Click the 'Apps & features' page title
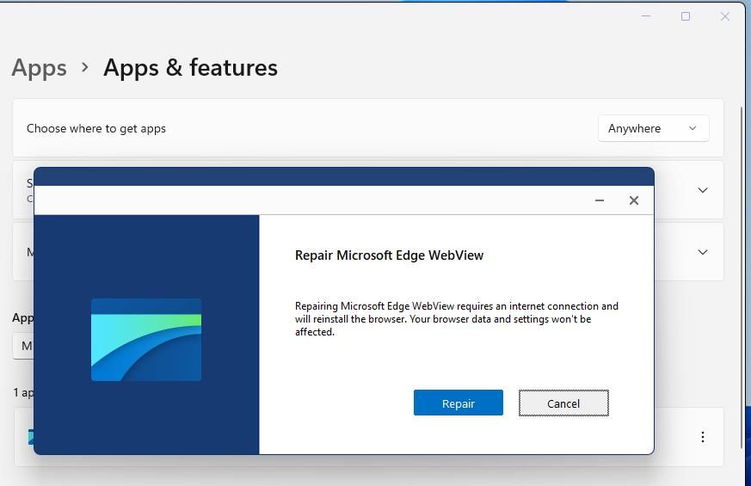The image size is (751, 486). (x=190, y=67)
